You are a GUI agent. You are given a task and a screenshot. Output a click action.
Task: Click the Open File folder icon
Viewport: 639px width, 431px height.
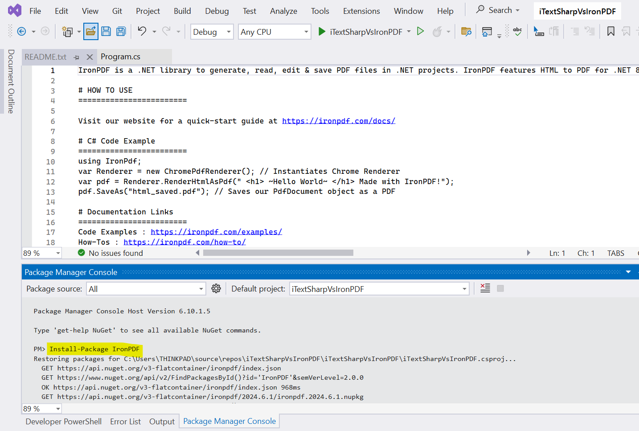click(91, 32)
